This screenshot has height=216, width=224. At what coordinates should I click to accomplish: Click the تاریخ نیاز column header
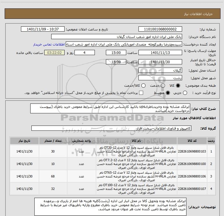tap(24, 141)
